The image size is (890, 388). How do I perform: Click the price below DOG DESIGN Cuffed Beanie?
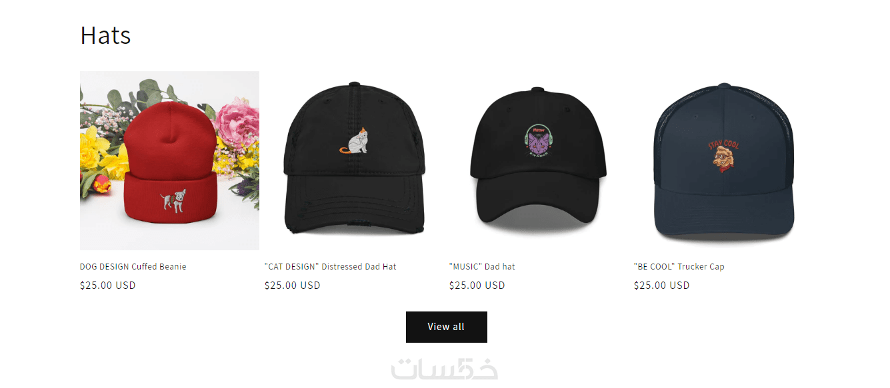108,286
